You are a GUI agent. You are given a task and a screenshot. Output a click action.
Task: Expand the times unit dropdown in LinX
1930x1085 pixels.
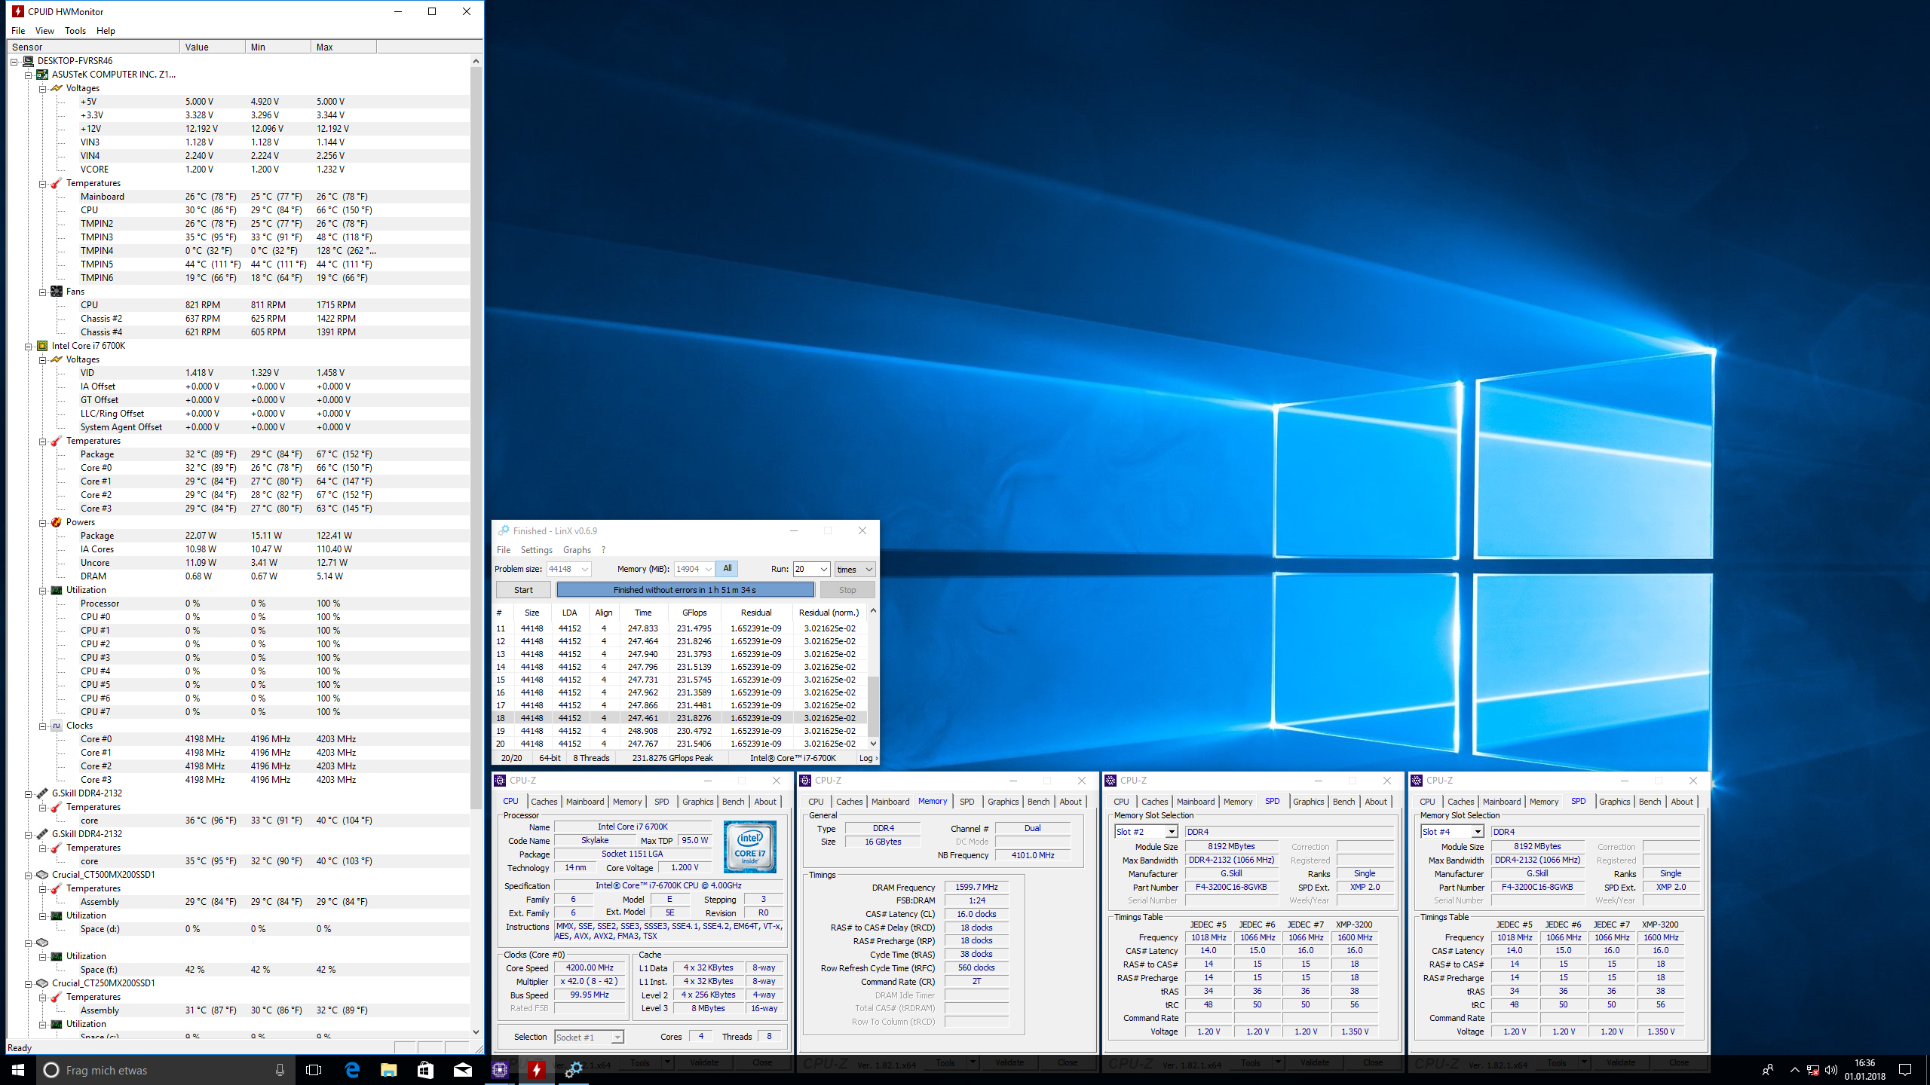pyautogui.click(x=868, y=570)
